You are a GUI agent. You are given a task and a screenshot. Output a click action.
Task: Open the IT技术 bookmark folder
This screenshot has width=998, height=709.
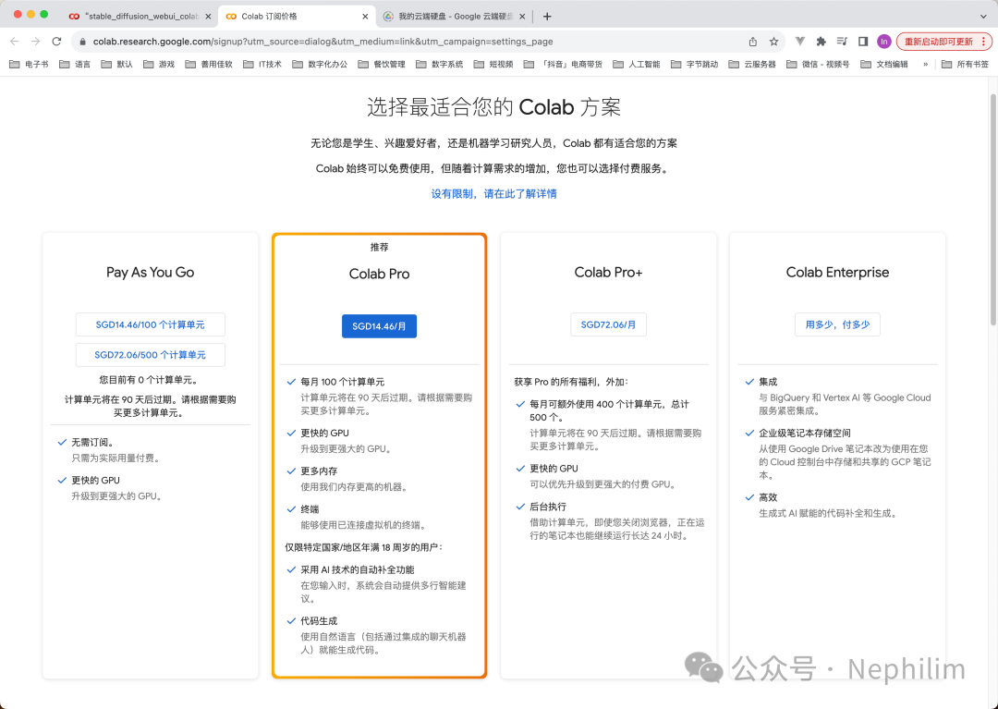click(x=262, y=65)
